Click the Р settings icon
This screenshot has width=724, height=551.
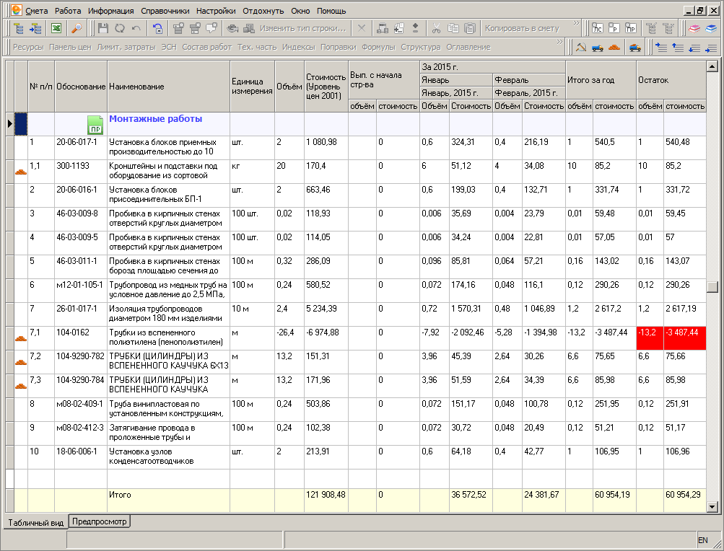tap(614, 29)
